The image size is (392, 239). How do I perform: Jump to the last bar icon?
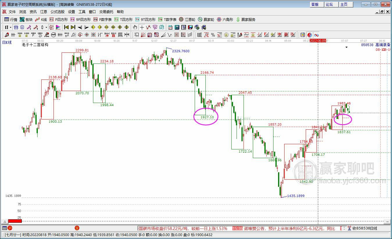pos(73,27)
